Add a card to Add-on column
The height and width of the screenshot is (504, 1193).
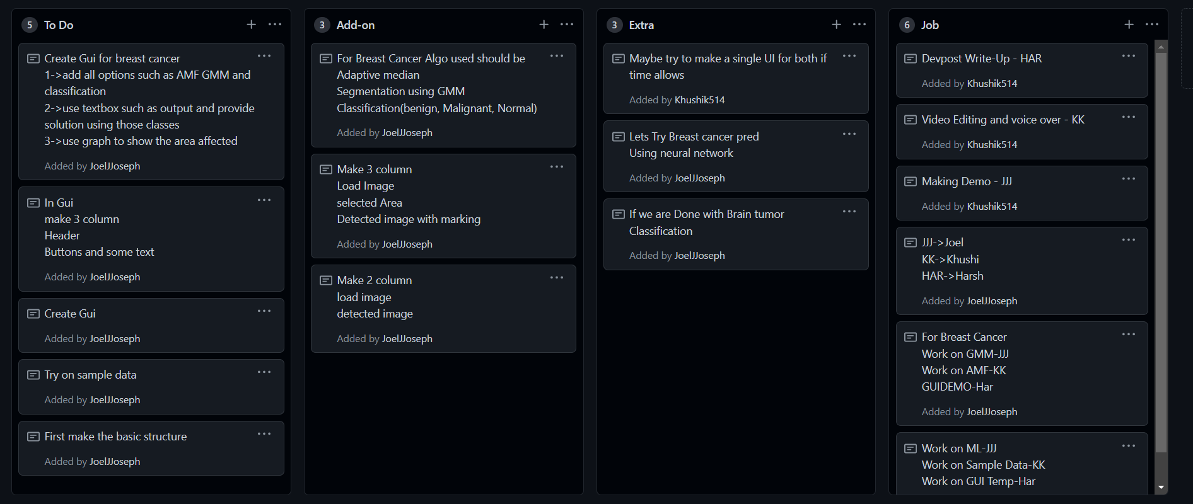[x=544, y=25]
